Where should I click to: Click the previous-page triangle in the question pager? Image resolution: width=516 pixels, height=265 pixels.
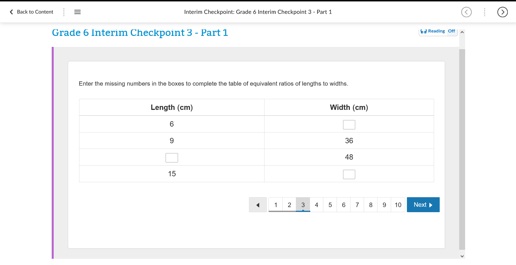pyautogui.click(x=257, y=205)
